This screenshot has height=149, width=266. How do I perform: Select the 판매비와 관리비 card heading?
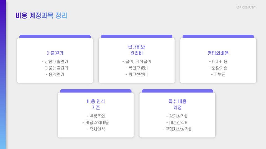[x=137, y=50]
